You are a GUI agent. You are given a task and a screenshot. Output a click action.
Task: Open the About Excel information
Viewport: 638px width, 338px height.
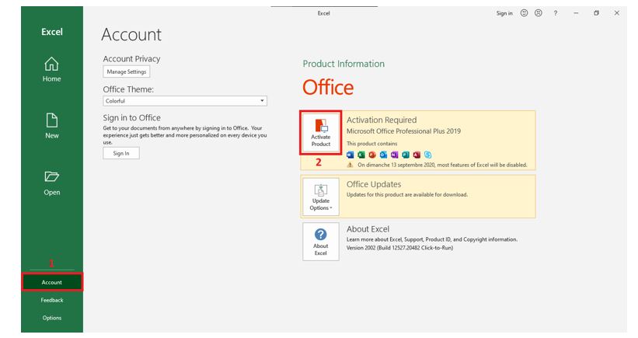pyautogui.click(x=321, y=242)
